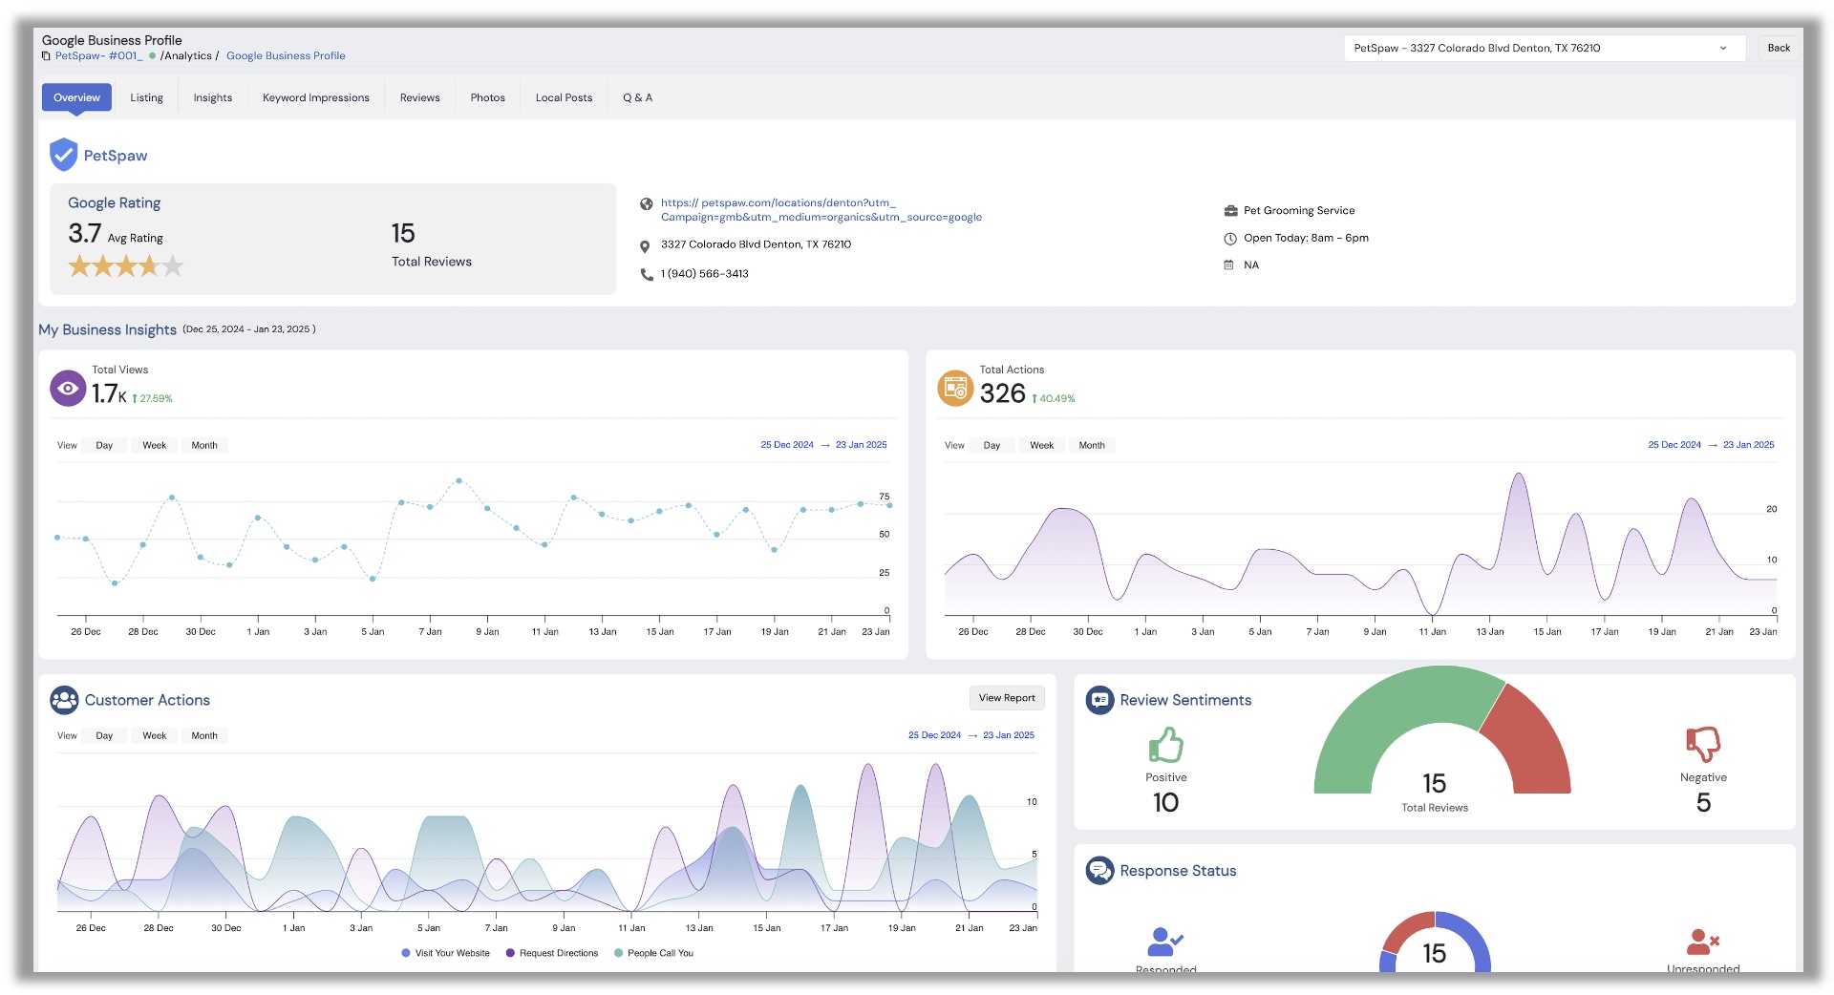Click the green thumbs-up Positive icon
The height and width of the screenshot is (995, 1834).
1165,745
